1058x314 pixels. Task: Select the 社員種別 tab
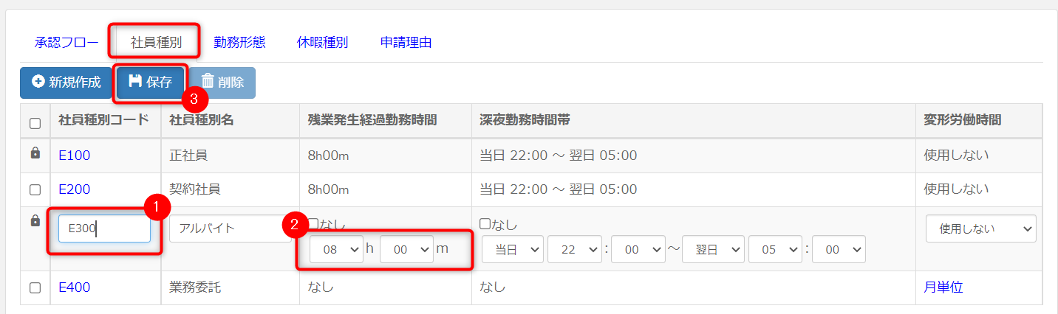click(x=156, y=42)
